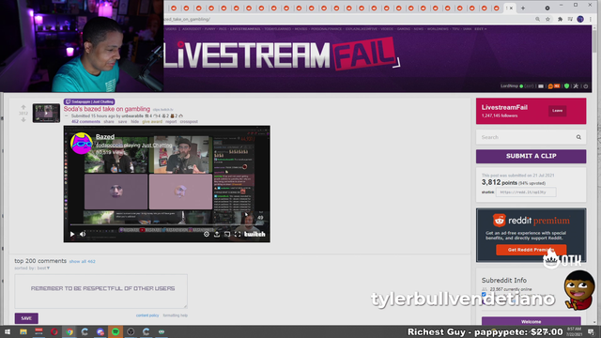Click the search magnifier in sidebar
This screenshot has width=601, height=338.
point(578,137)
